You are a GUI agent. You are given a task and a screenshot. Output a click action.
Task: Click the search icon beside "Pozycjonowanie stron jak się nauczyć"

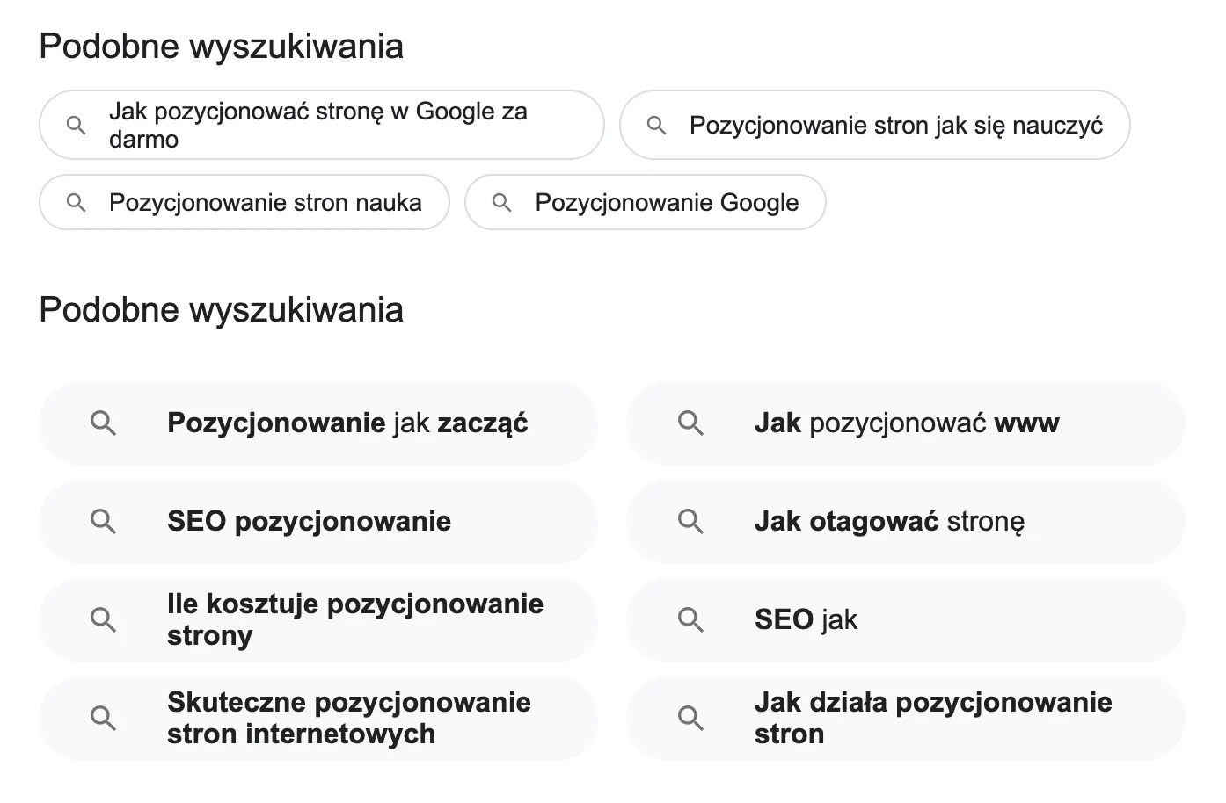point(656,125)
